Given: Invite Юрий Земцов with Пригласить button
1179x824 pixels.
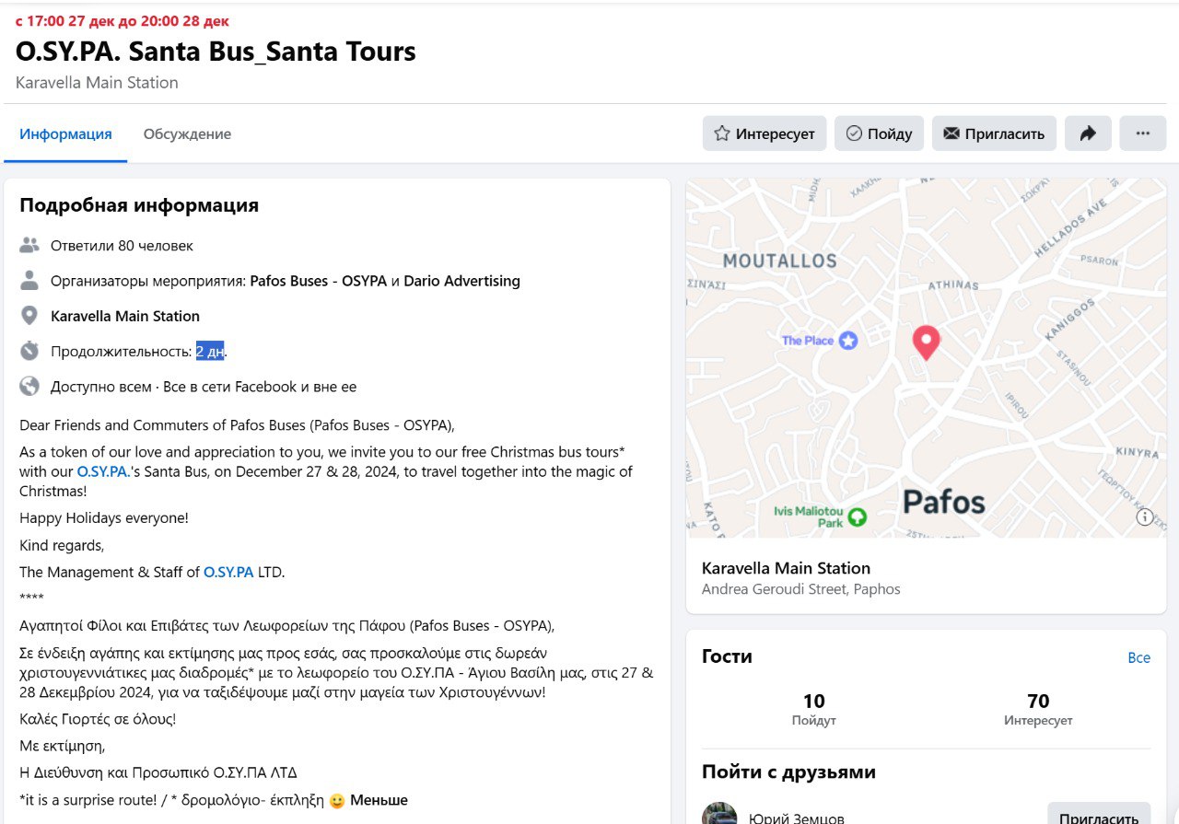Looking at the screenshot, I should coord(1099,814).
